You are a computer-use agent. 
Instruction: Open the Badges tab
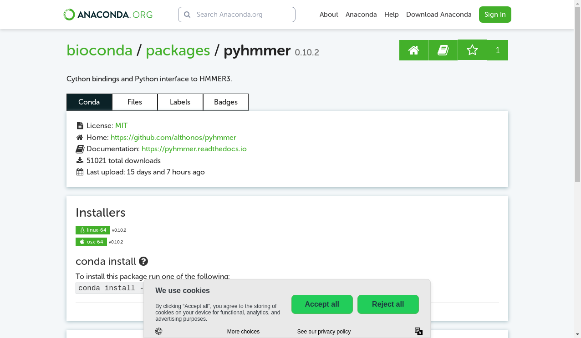click(226, 102)
